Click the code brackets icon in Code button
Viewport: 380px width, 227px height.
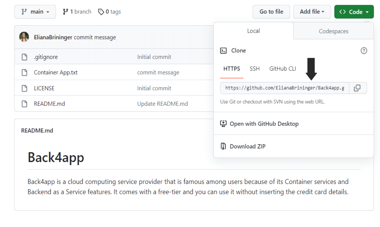(343, 11)
